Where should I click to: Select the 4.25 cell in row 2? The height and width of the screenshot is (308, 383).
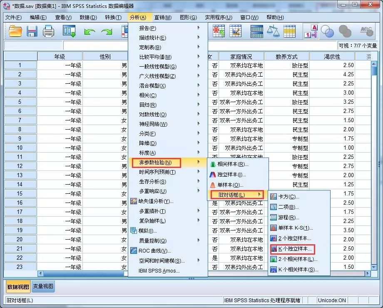[x=332, y=75]
